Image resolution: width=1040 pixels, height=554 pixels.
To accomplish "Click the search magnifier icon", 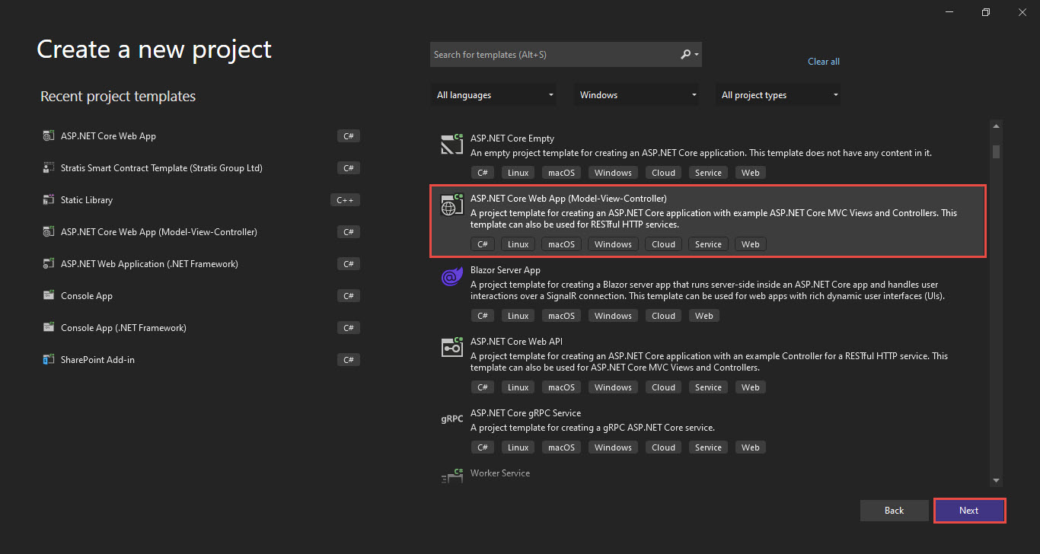I will [686, 55].
